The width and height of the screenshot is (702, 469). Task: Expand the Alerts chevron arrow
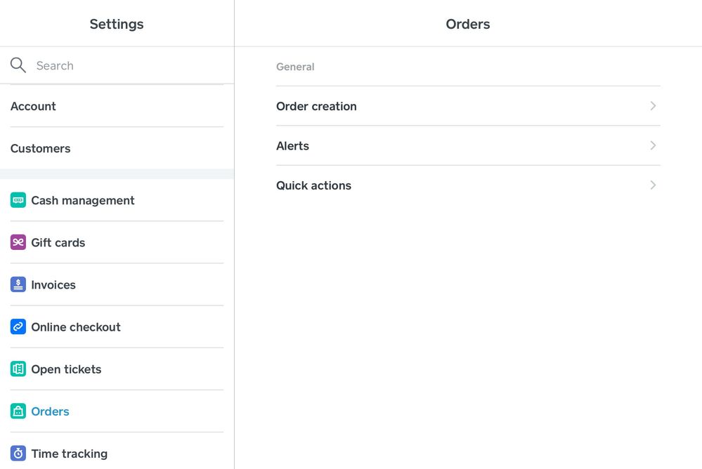click(x=653, y=145)
